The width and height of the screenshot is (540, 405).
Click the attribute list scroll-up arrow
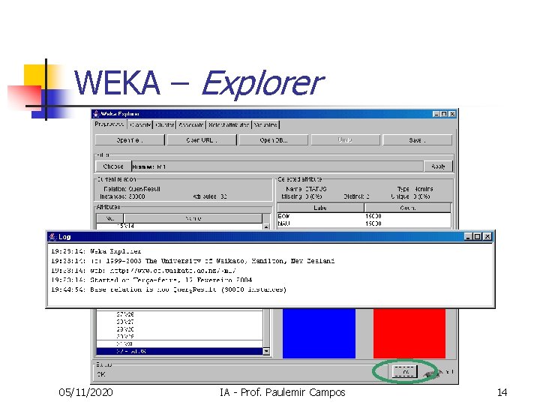coord(266,226)
